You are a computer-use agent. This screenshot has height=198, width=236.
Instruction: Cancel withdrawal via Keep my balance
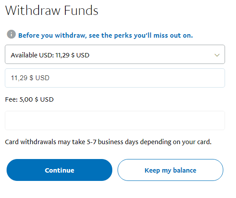(x=170, y=170)
